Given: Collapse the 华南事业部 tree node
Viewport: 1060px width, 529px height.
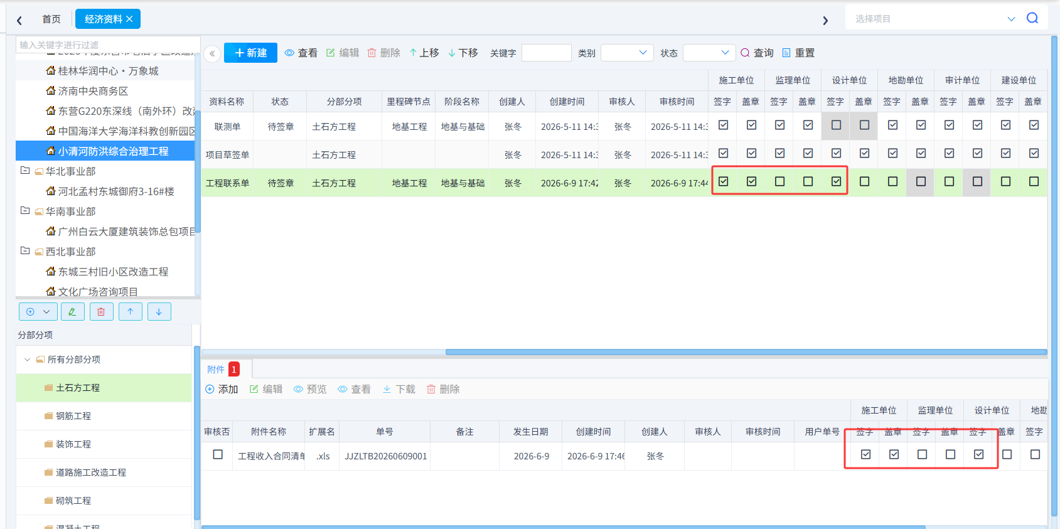Looking at the screenshot, I should click(25, 211).
